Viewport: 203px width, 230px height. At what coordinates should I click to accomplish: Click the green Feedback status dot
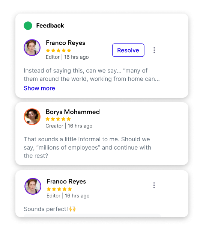28,26
